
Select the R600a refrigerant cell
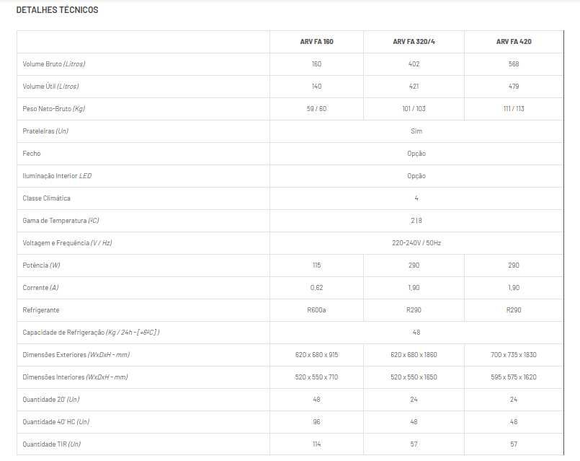coord(316,310)
